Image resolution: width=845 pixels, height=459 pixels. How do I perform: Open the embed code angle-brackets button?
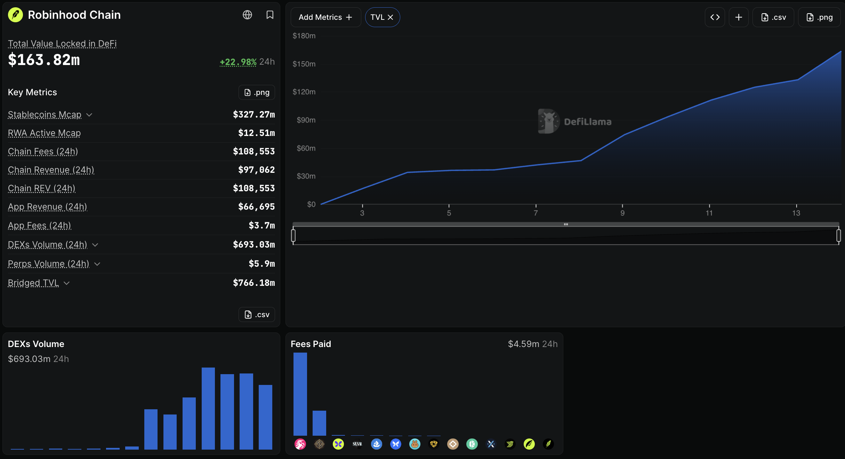pos(715,17)
